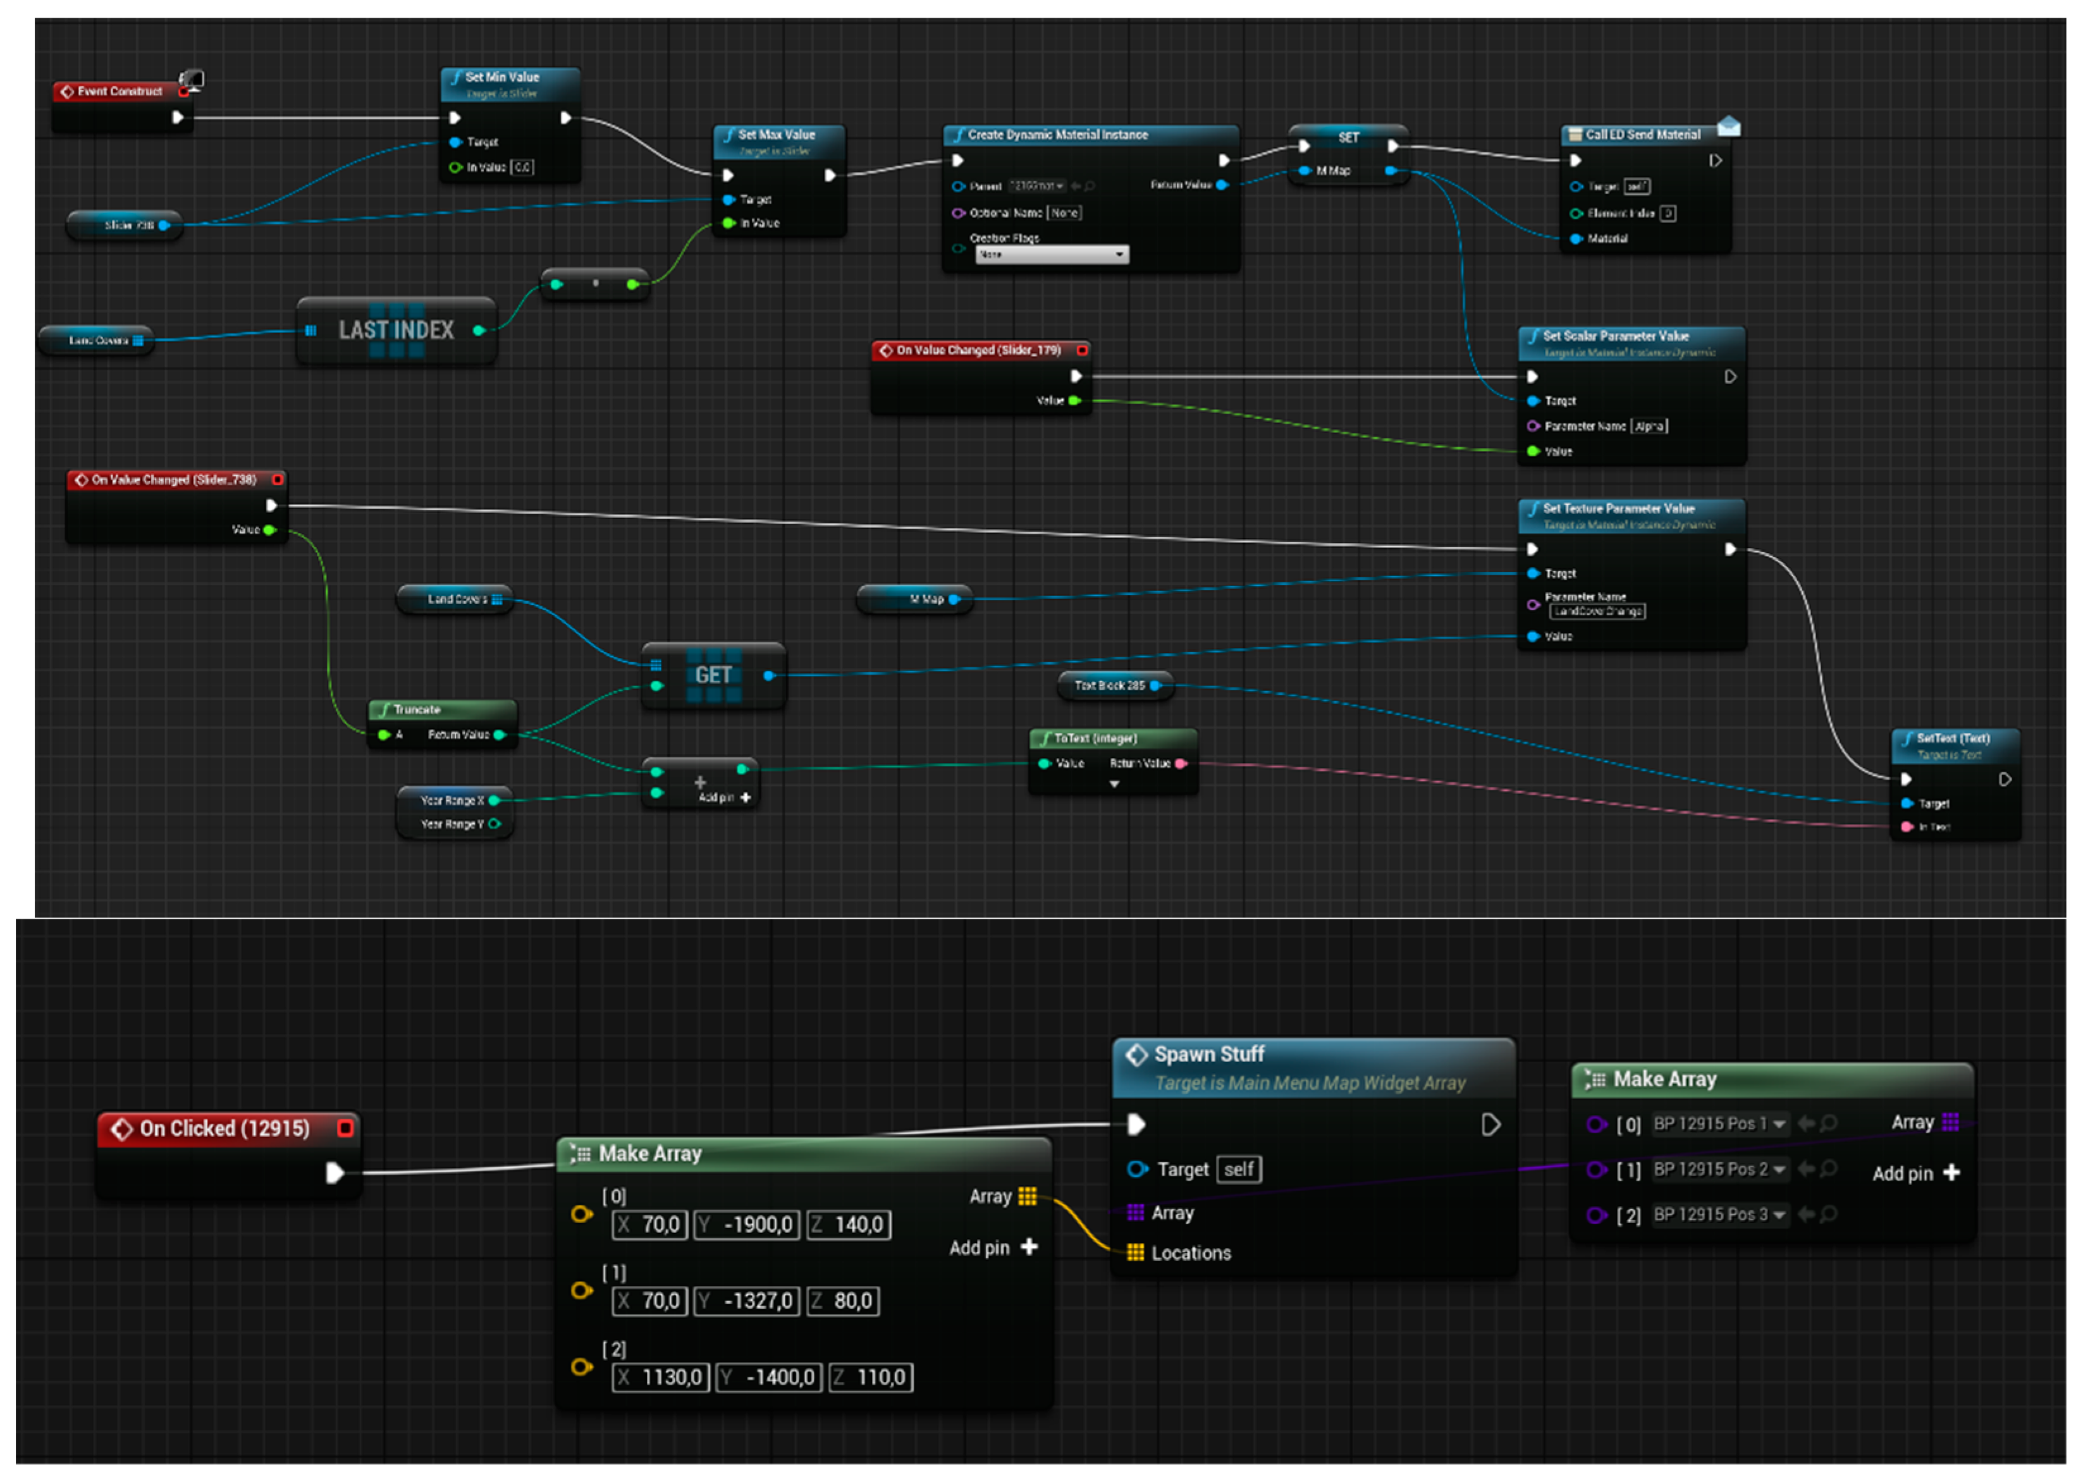Viewport: 2083px width, 1482px height.
Task: Click the purple Array output pin grid icon
Action: [x=1951, y=1122]
